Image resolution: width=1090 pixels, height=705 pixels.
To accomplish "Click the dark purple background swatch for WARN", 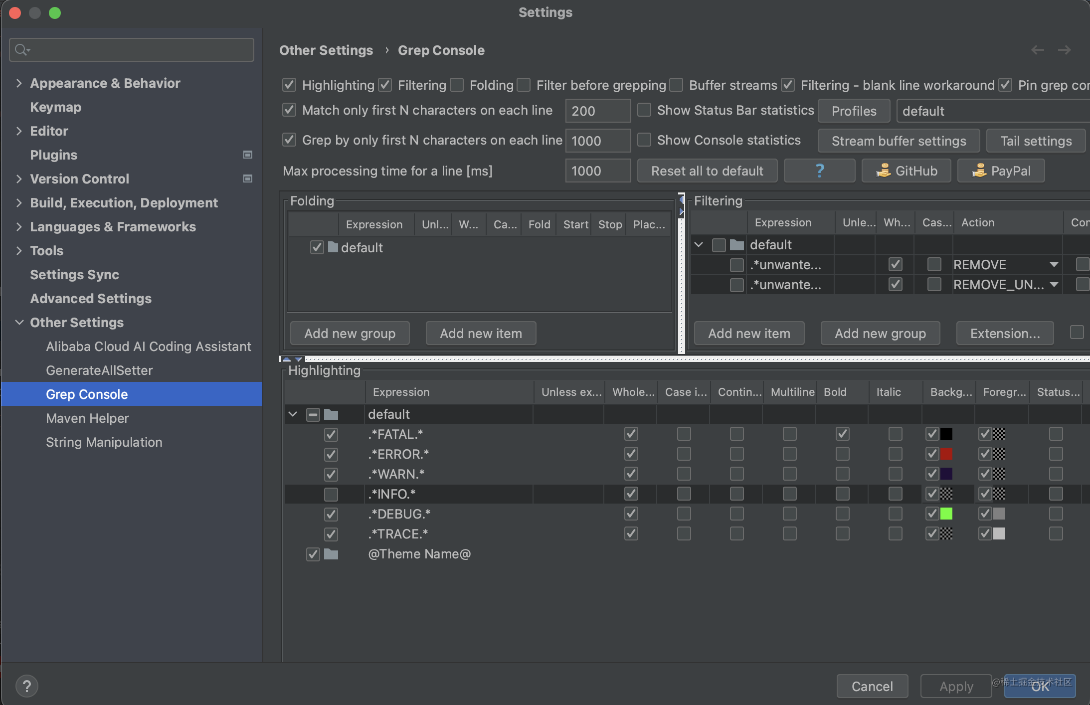I will 946,474.
